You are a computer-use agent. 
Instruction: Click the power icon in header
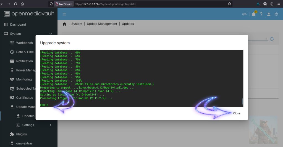pyautogui.click(x=276, y=14)
